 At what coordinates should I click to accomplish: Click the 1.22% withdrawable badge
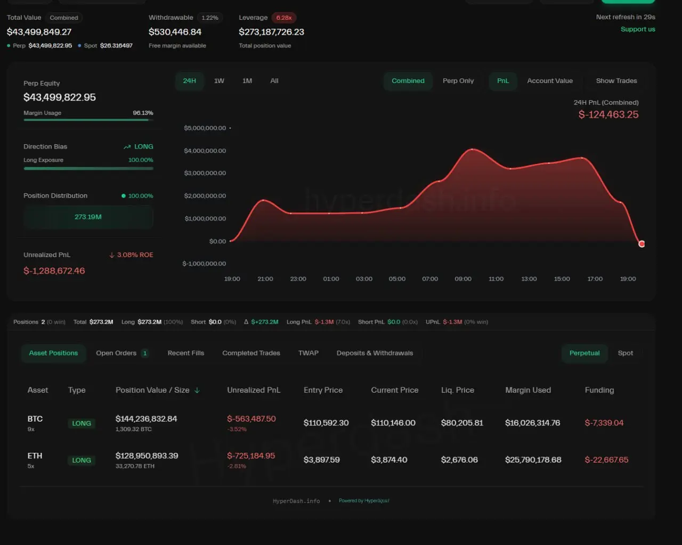209,18
